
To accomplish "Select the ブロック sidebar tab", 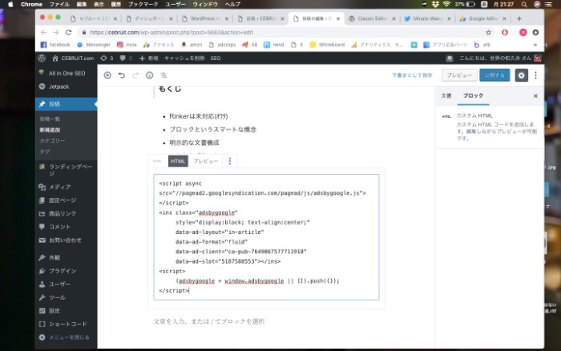I will pos(474,95).
